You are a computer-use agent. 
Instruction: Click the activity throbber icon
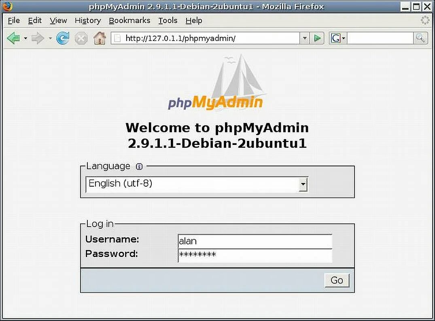pos(425,20)
